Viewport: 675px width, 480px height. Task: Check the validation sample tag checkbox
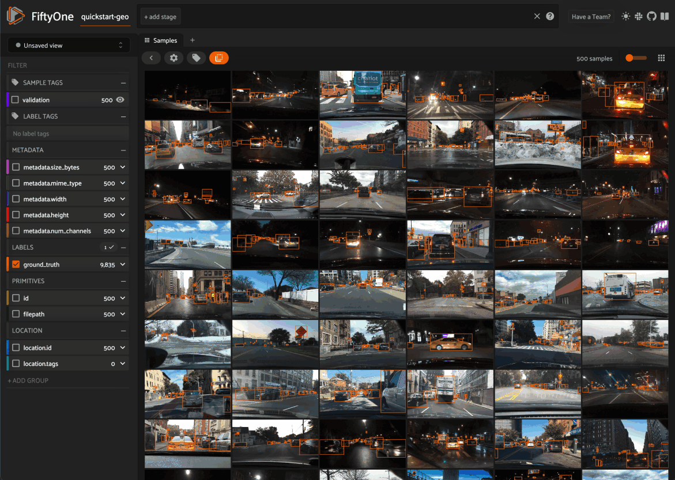(x=16, y=100)
